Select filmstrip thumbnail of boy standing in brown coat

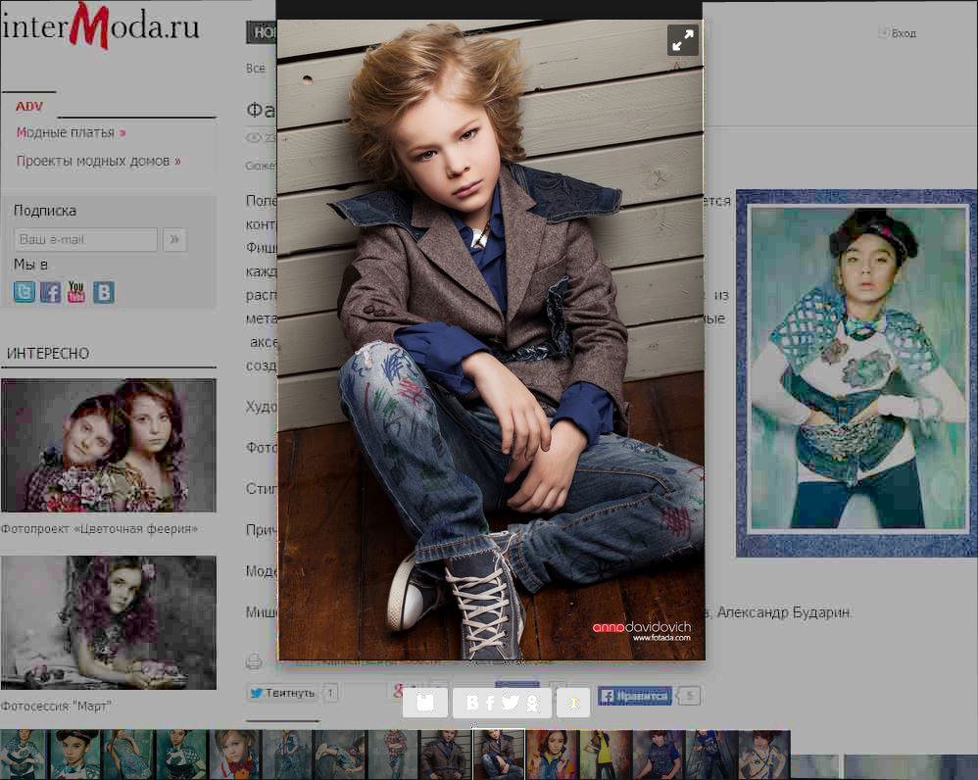click(x=447, y=755)
